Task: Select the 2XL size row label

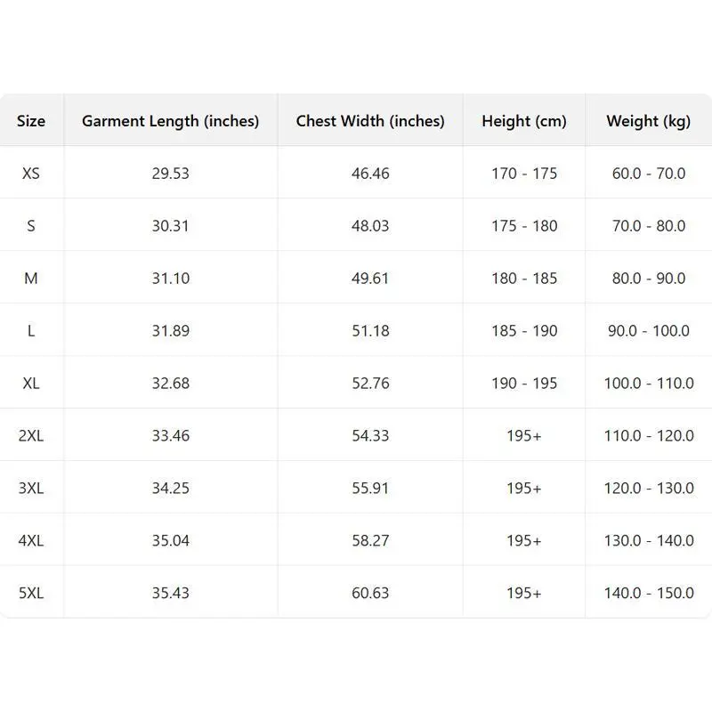Action: point(31,436)
